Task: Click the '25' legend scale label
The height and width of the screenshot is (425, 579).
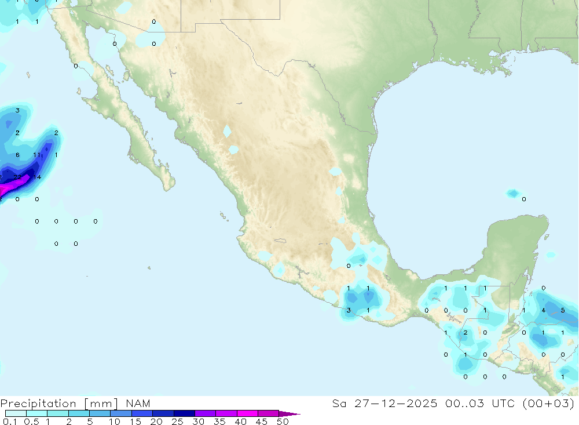Action: (177, 422)
